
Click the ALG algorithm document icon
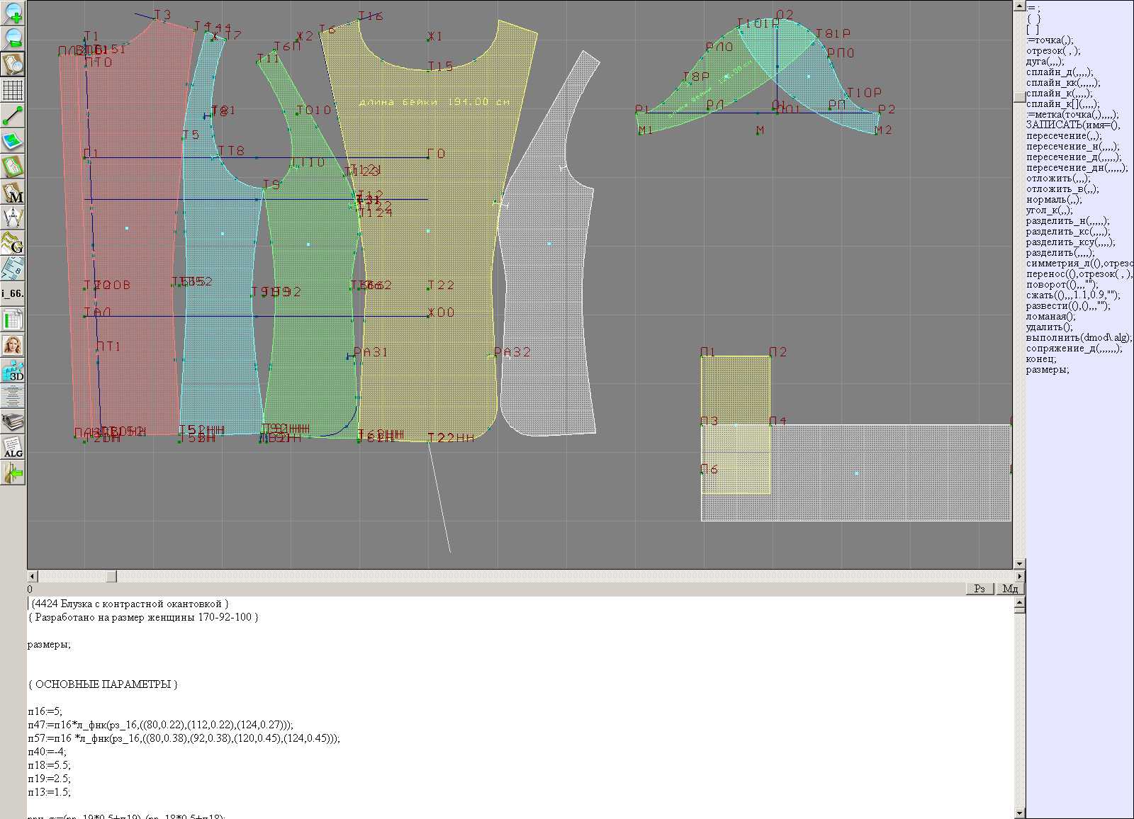tap(13, 447)
